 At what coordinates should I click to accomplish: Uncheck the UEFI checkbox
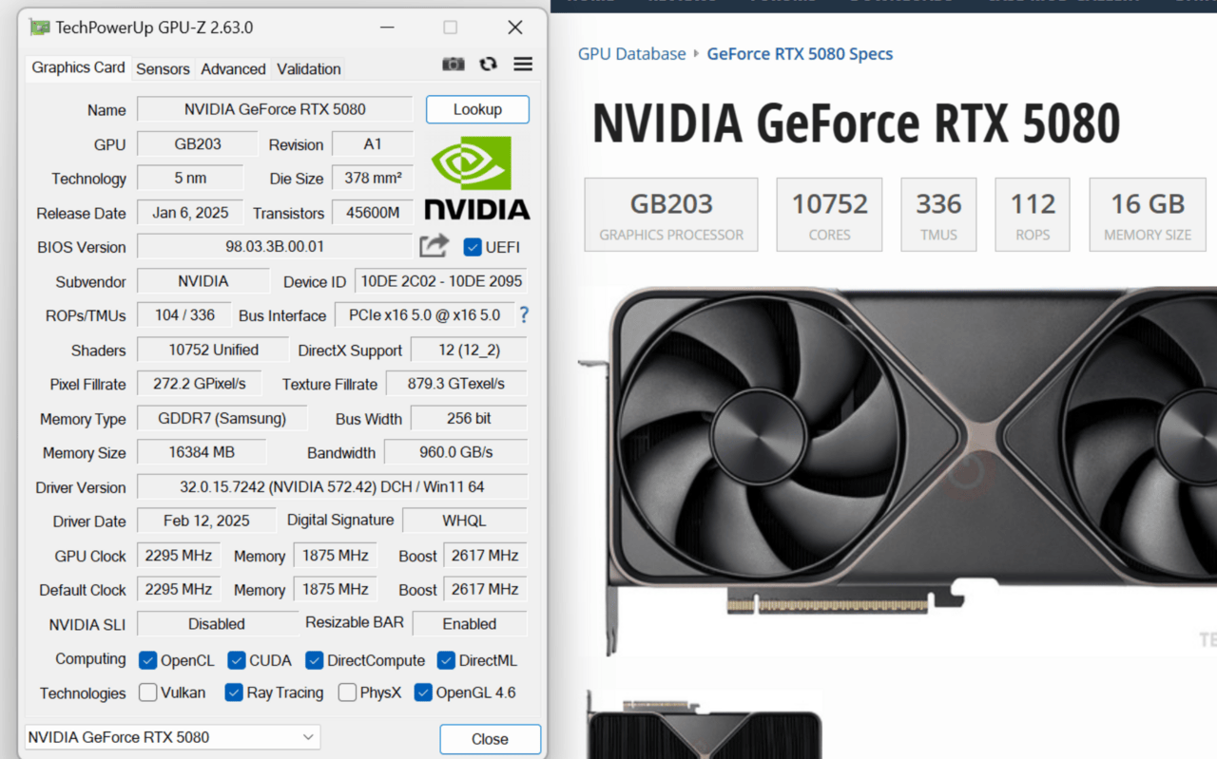[473, 247]
